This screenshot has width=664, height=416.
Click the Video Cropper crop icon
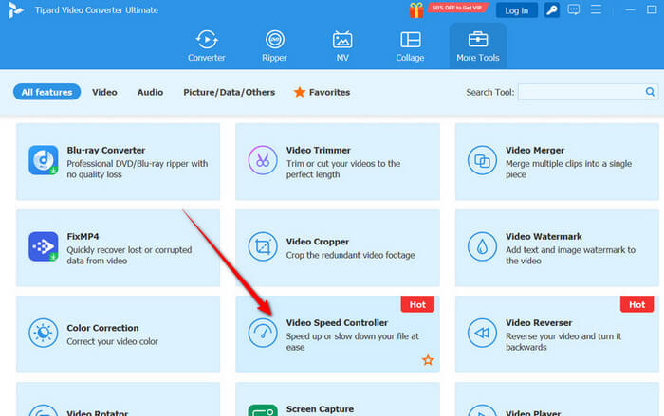(263, 246)
